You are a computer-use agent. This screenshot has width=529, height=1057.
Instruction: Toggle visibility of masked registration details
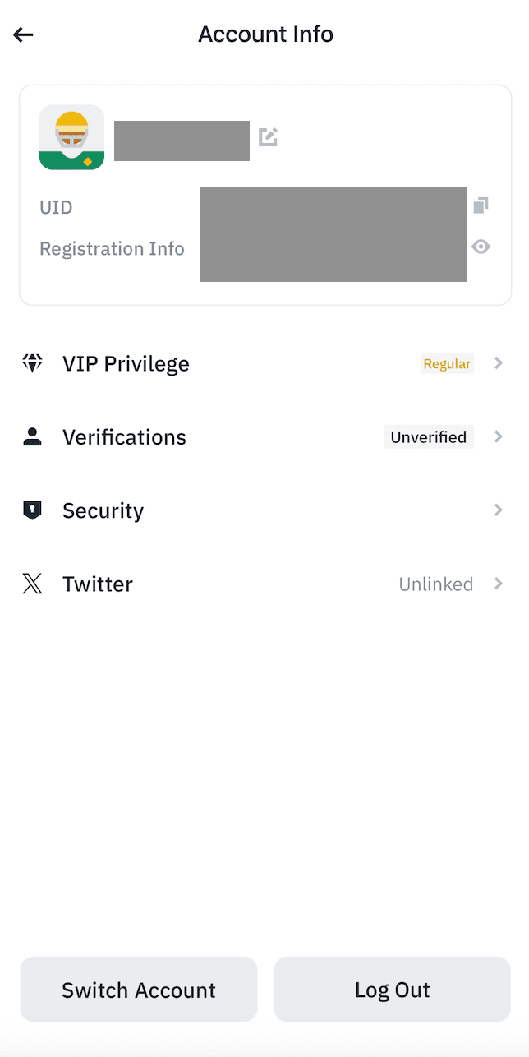point(481,247)
